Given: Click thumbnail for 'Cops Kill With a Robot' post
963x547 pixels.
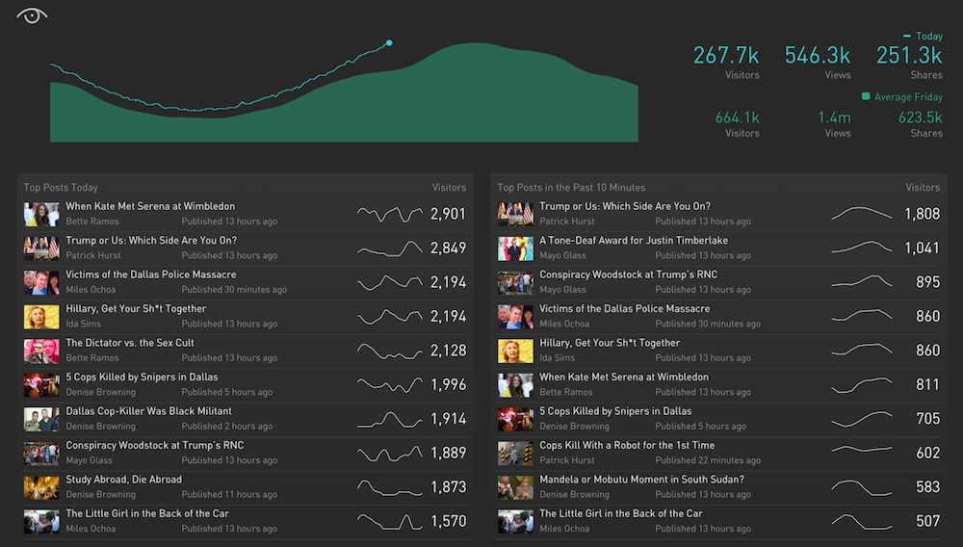Looking at the screenshot, I should (x=515, y=453).
